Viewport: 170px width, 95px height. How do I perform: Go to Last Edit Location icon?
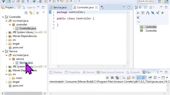coord(62,1)
